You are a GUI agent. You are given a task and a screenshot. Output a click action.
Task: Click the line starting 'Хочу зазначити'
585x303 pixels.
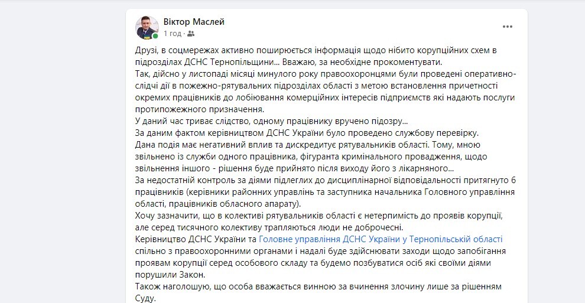point(318,216)
